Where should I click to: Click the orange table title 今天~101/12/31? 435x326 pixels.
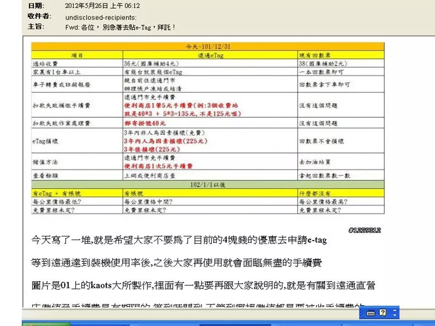pos(208,46)
